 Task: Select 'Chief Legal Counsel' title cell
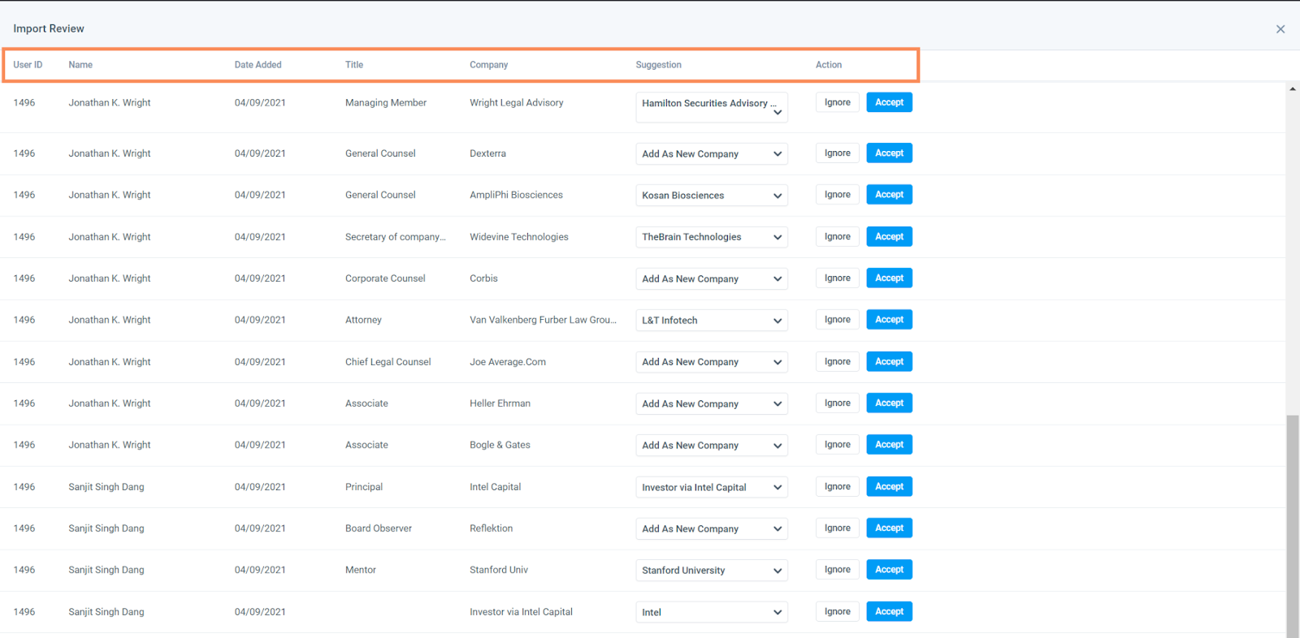[x=388, y=362]
